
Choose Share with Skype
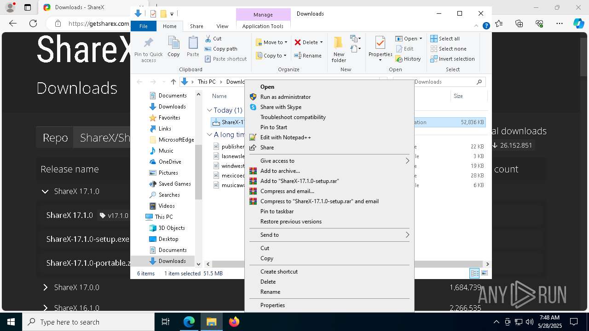pos(281,107)
